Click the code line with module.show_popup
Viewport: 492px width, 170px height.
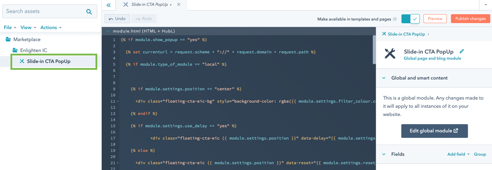pos(164,40)
